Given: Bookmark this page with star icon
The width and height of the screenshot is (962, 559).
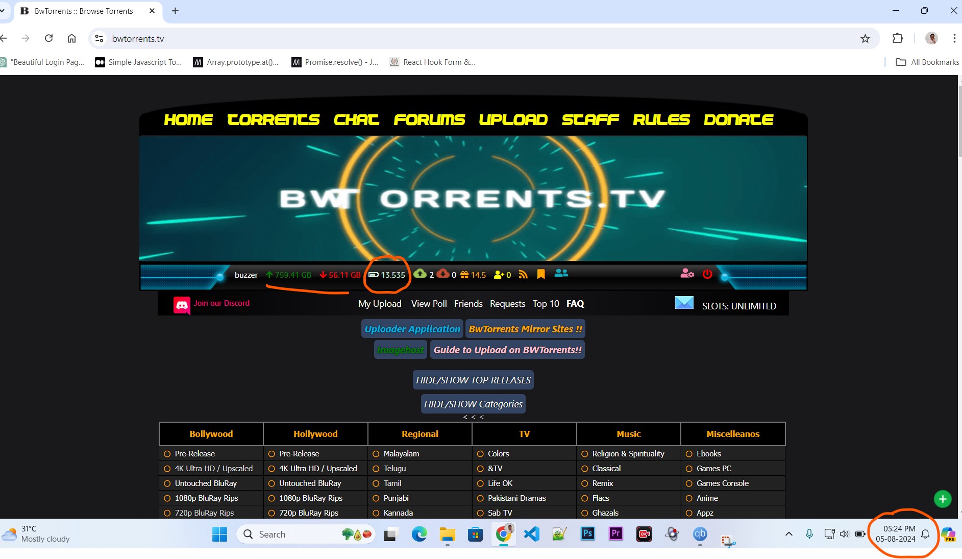Looking at the screenshot, I should (865, 39).
